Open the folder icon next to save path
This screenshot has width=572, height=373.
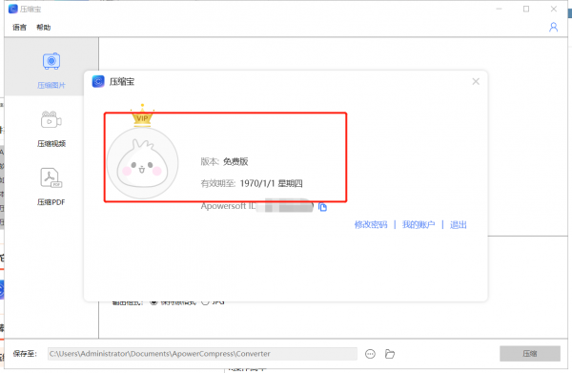click(x=390, y=354)
